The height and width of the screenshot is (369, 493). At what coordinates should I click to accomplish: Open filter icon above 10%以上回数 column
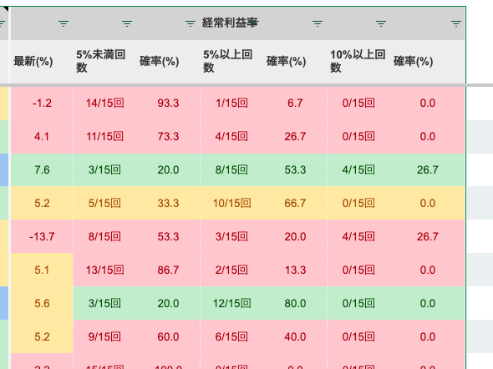point(381,23)
